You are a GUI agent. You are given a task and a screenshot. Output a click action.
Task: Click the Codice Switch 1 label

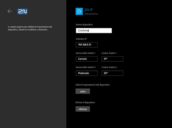click(109, 53)
